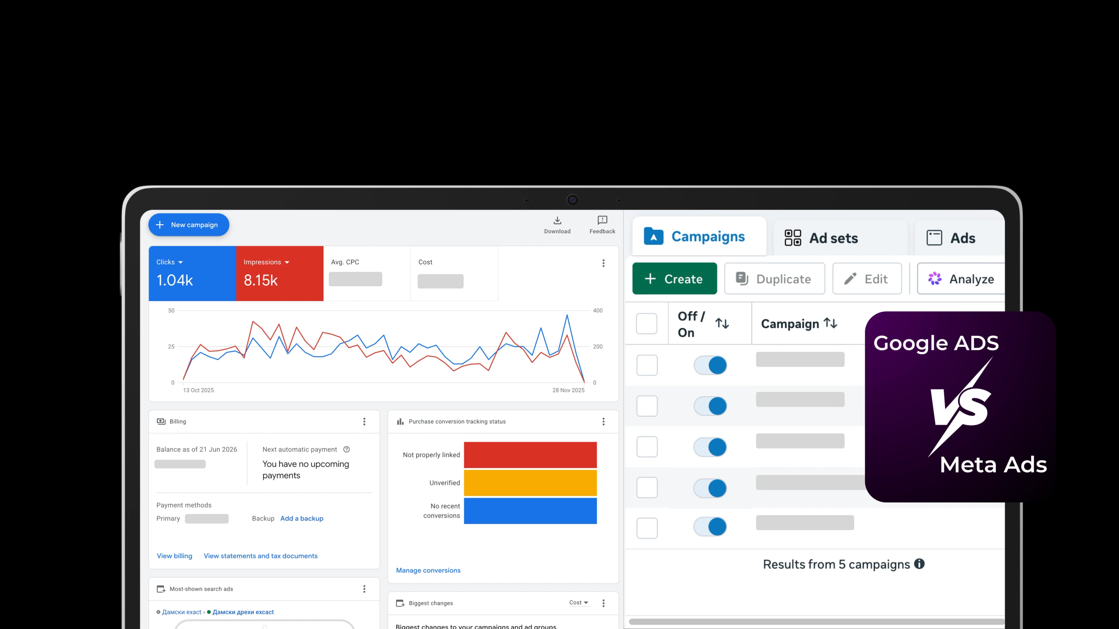Follow the Add a backup link

[x=302, y=518]
